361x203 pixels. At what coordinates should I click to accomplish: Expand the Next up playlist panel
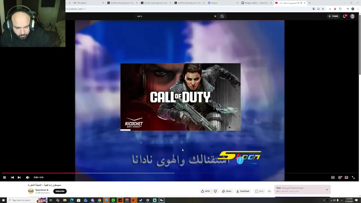(327, 189)
